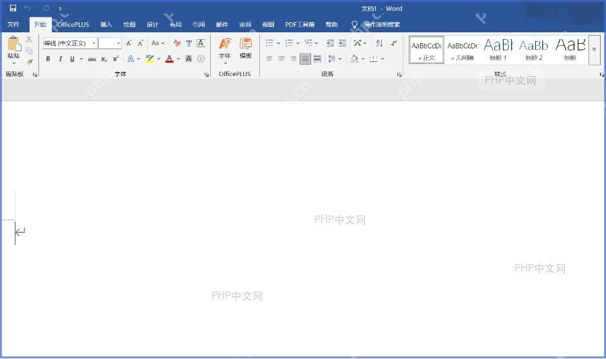Switch to the 插入 tab

(106, 24)
